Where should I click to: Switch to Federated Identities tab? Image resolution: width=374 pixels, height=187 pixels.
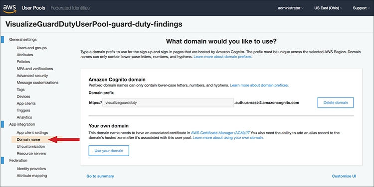coord(70,8)
